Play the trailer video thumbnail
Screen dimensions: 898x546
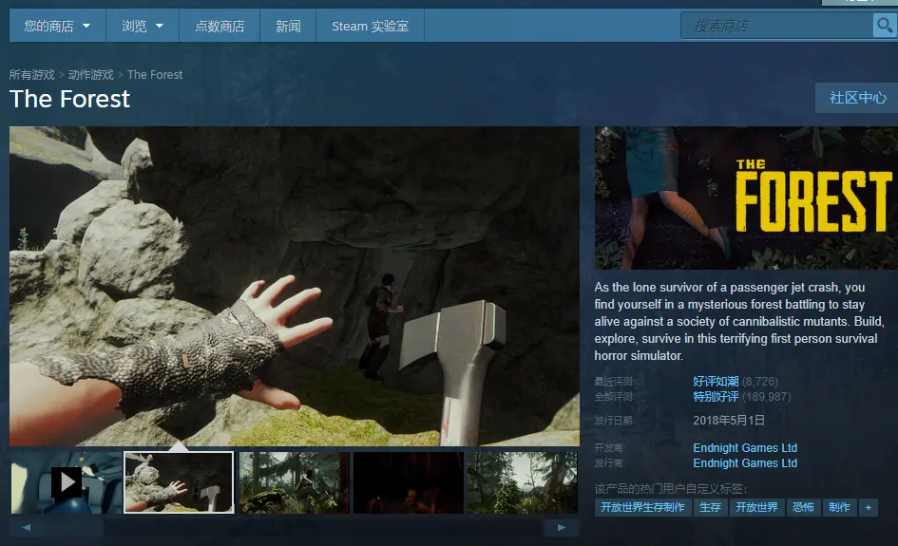click(x=67, y=482)
